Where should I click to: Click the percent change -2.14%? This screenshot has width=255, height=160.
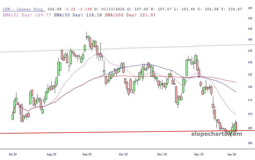[x=85, y=9]
